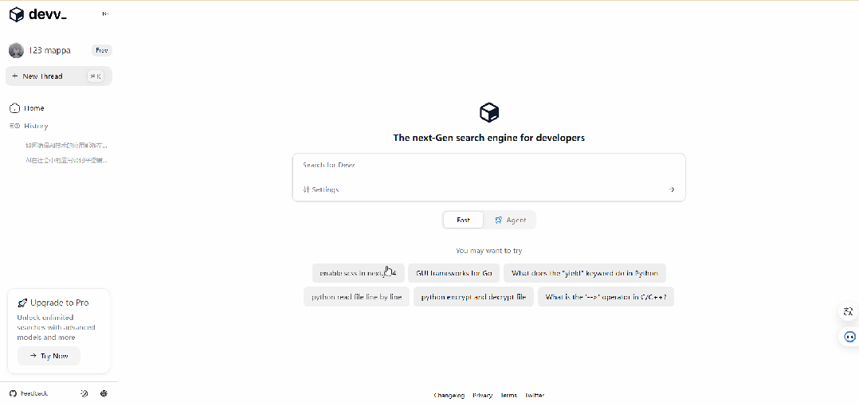Submit search with the arrow icon
Screen dimensions: 859x406
672,189
